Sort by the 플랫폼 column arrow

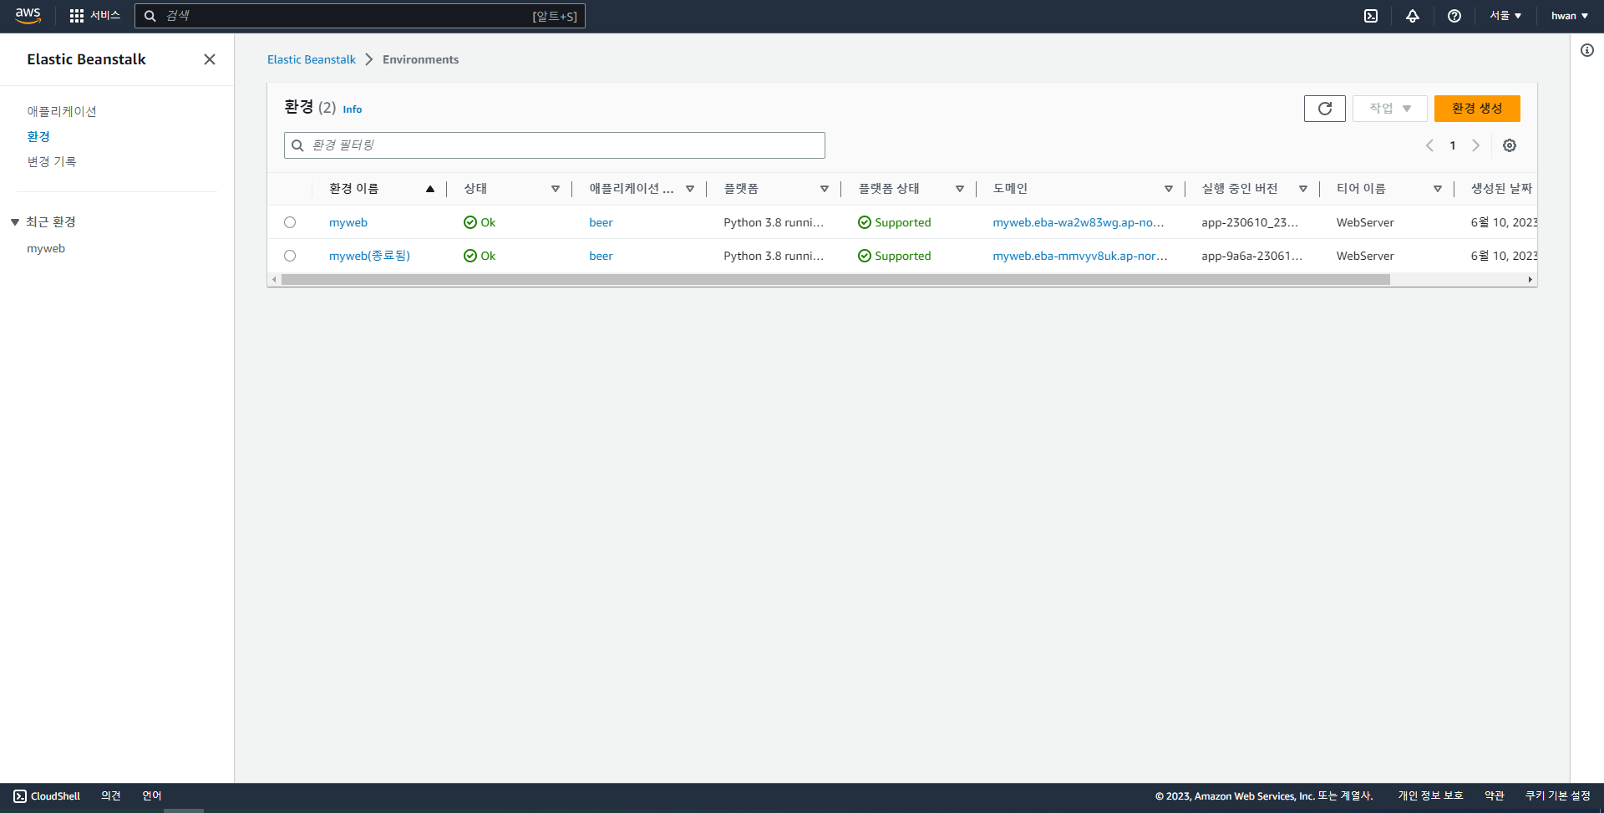825,189
